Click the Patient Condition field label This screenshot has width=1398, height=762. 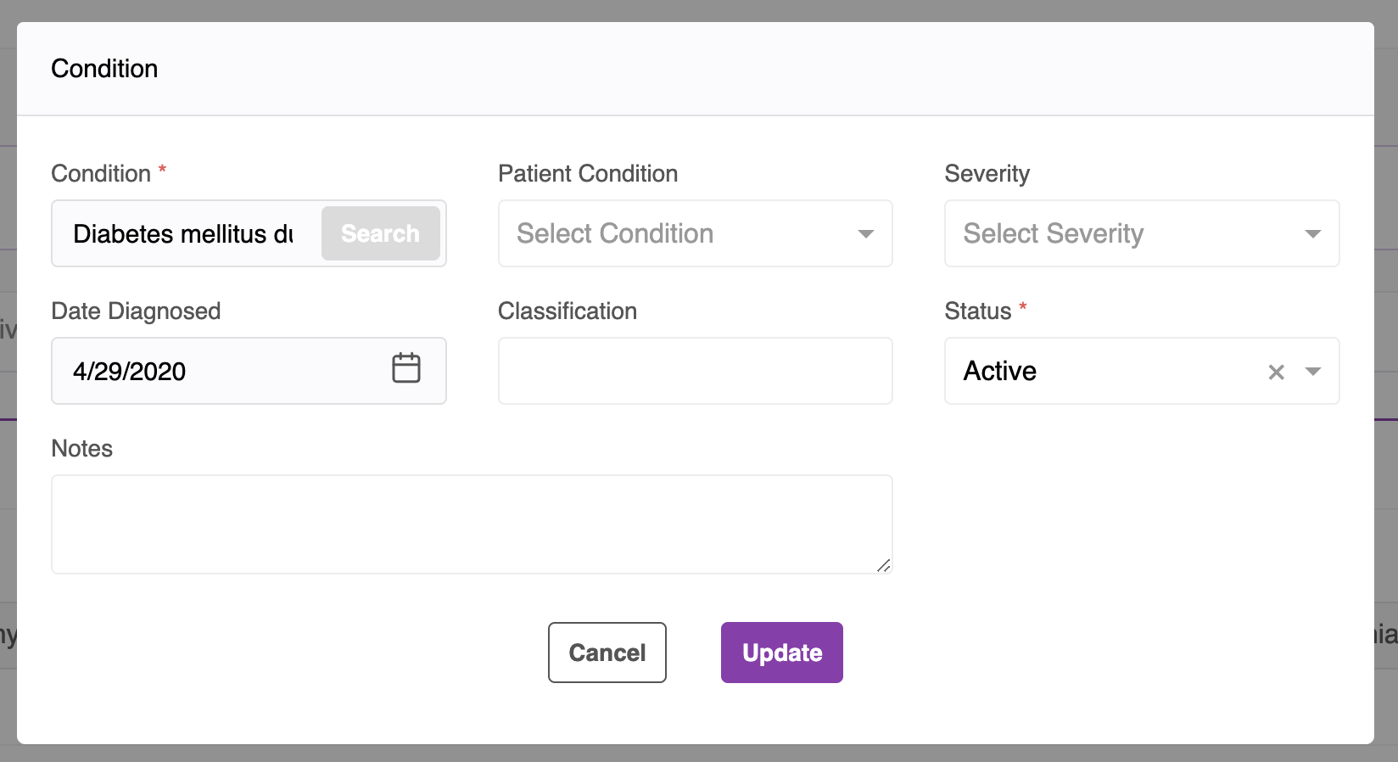point(588,174)
